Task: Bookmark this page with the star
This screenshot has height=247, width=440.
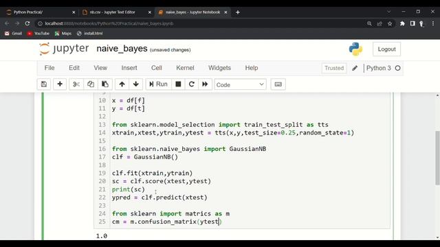Action: click(390, 24)
